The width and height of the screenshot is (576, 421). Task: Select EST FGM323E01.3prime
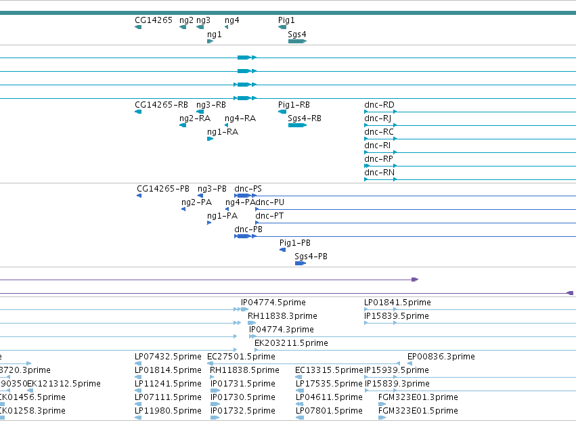tap(418, 398)
